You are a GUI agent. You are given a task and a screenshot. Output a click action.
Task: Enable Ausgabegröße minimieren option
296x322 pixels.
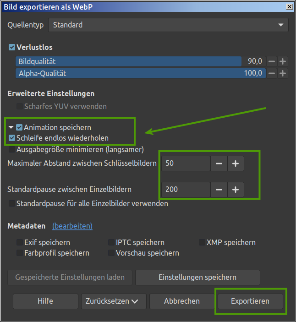pos(12,149)
